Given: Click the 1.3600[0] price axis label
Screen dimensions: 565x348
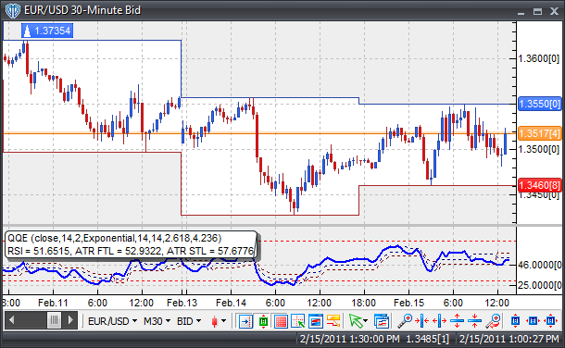Looking at the screenshot, I should 539,58.
